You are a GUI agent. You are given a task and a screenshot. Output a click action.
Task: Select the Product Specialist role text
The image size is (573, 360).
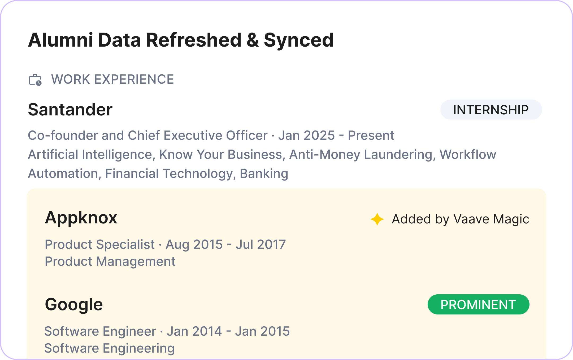tap(100, 244)
